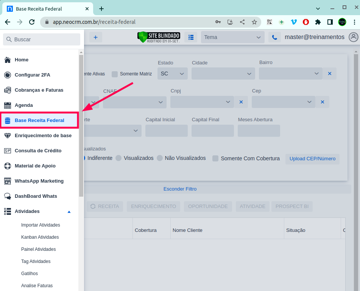The height and width of the screenshot is (291, 360).
Task: Click the Buscar search field
Action: coord(42,39)
